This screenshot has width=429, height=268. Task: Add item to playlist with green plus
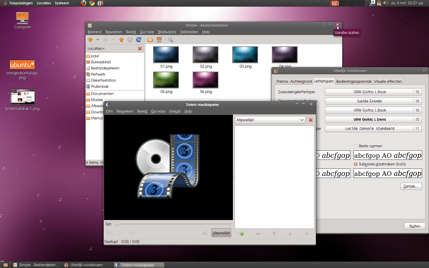[242, 234]
